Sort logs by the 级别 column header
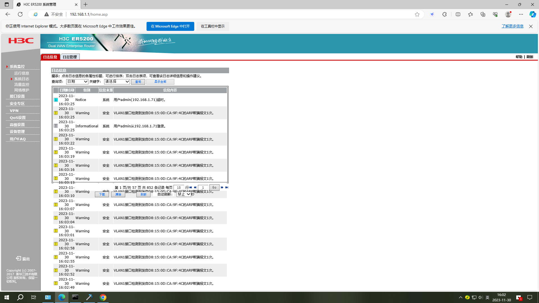 [86, 90]
